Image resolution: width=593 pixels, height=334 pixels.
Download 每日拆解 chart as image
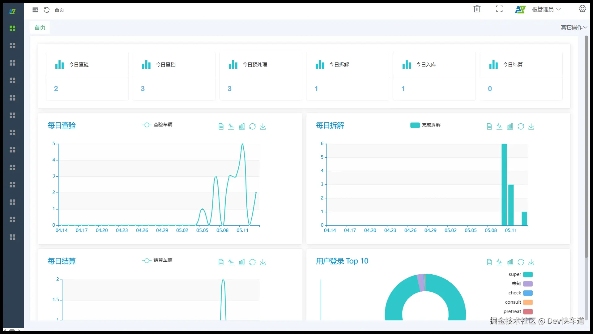[x=531, y=126]
